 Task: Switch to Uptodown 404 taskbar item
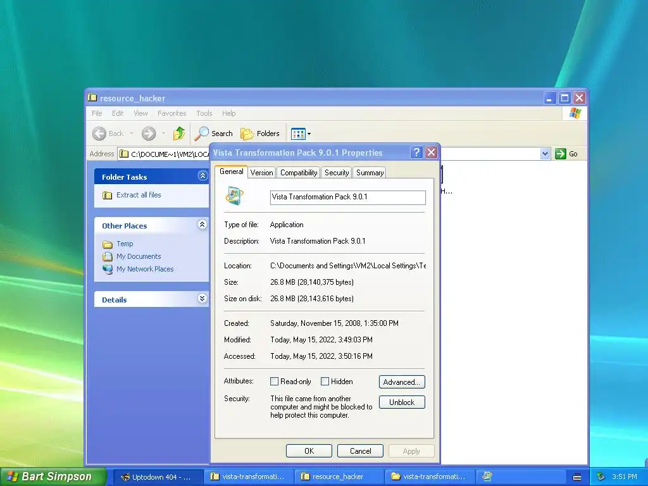158,477
